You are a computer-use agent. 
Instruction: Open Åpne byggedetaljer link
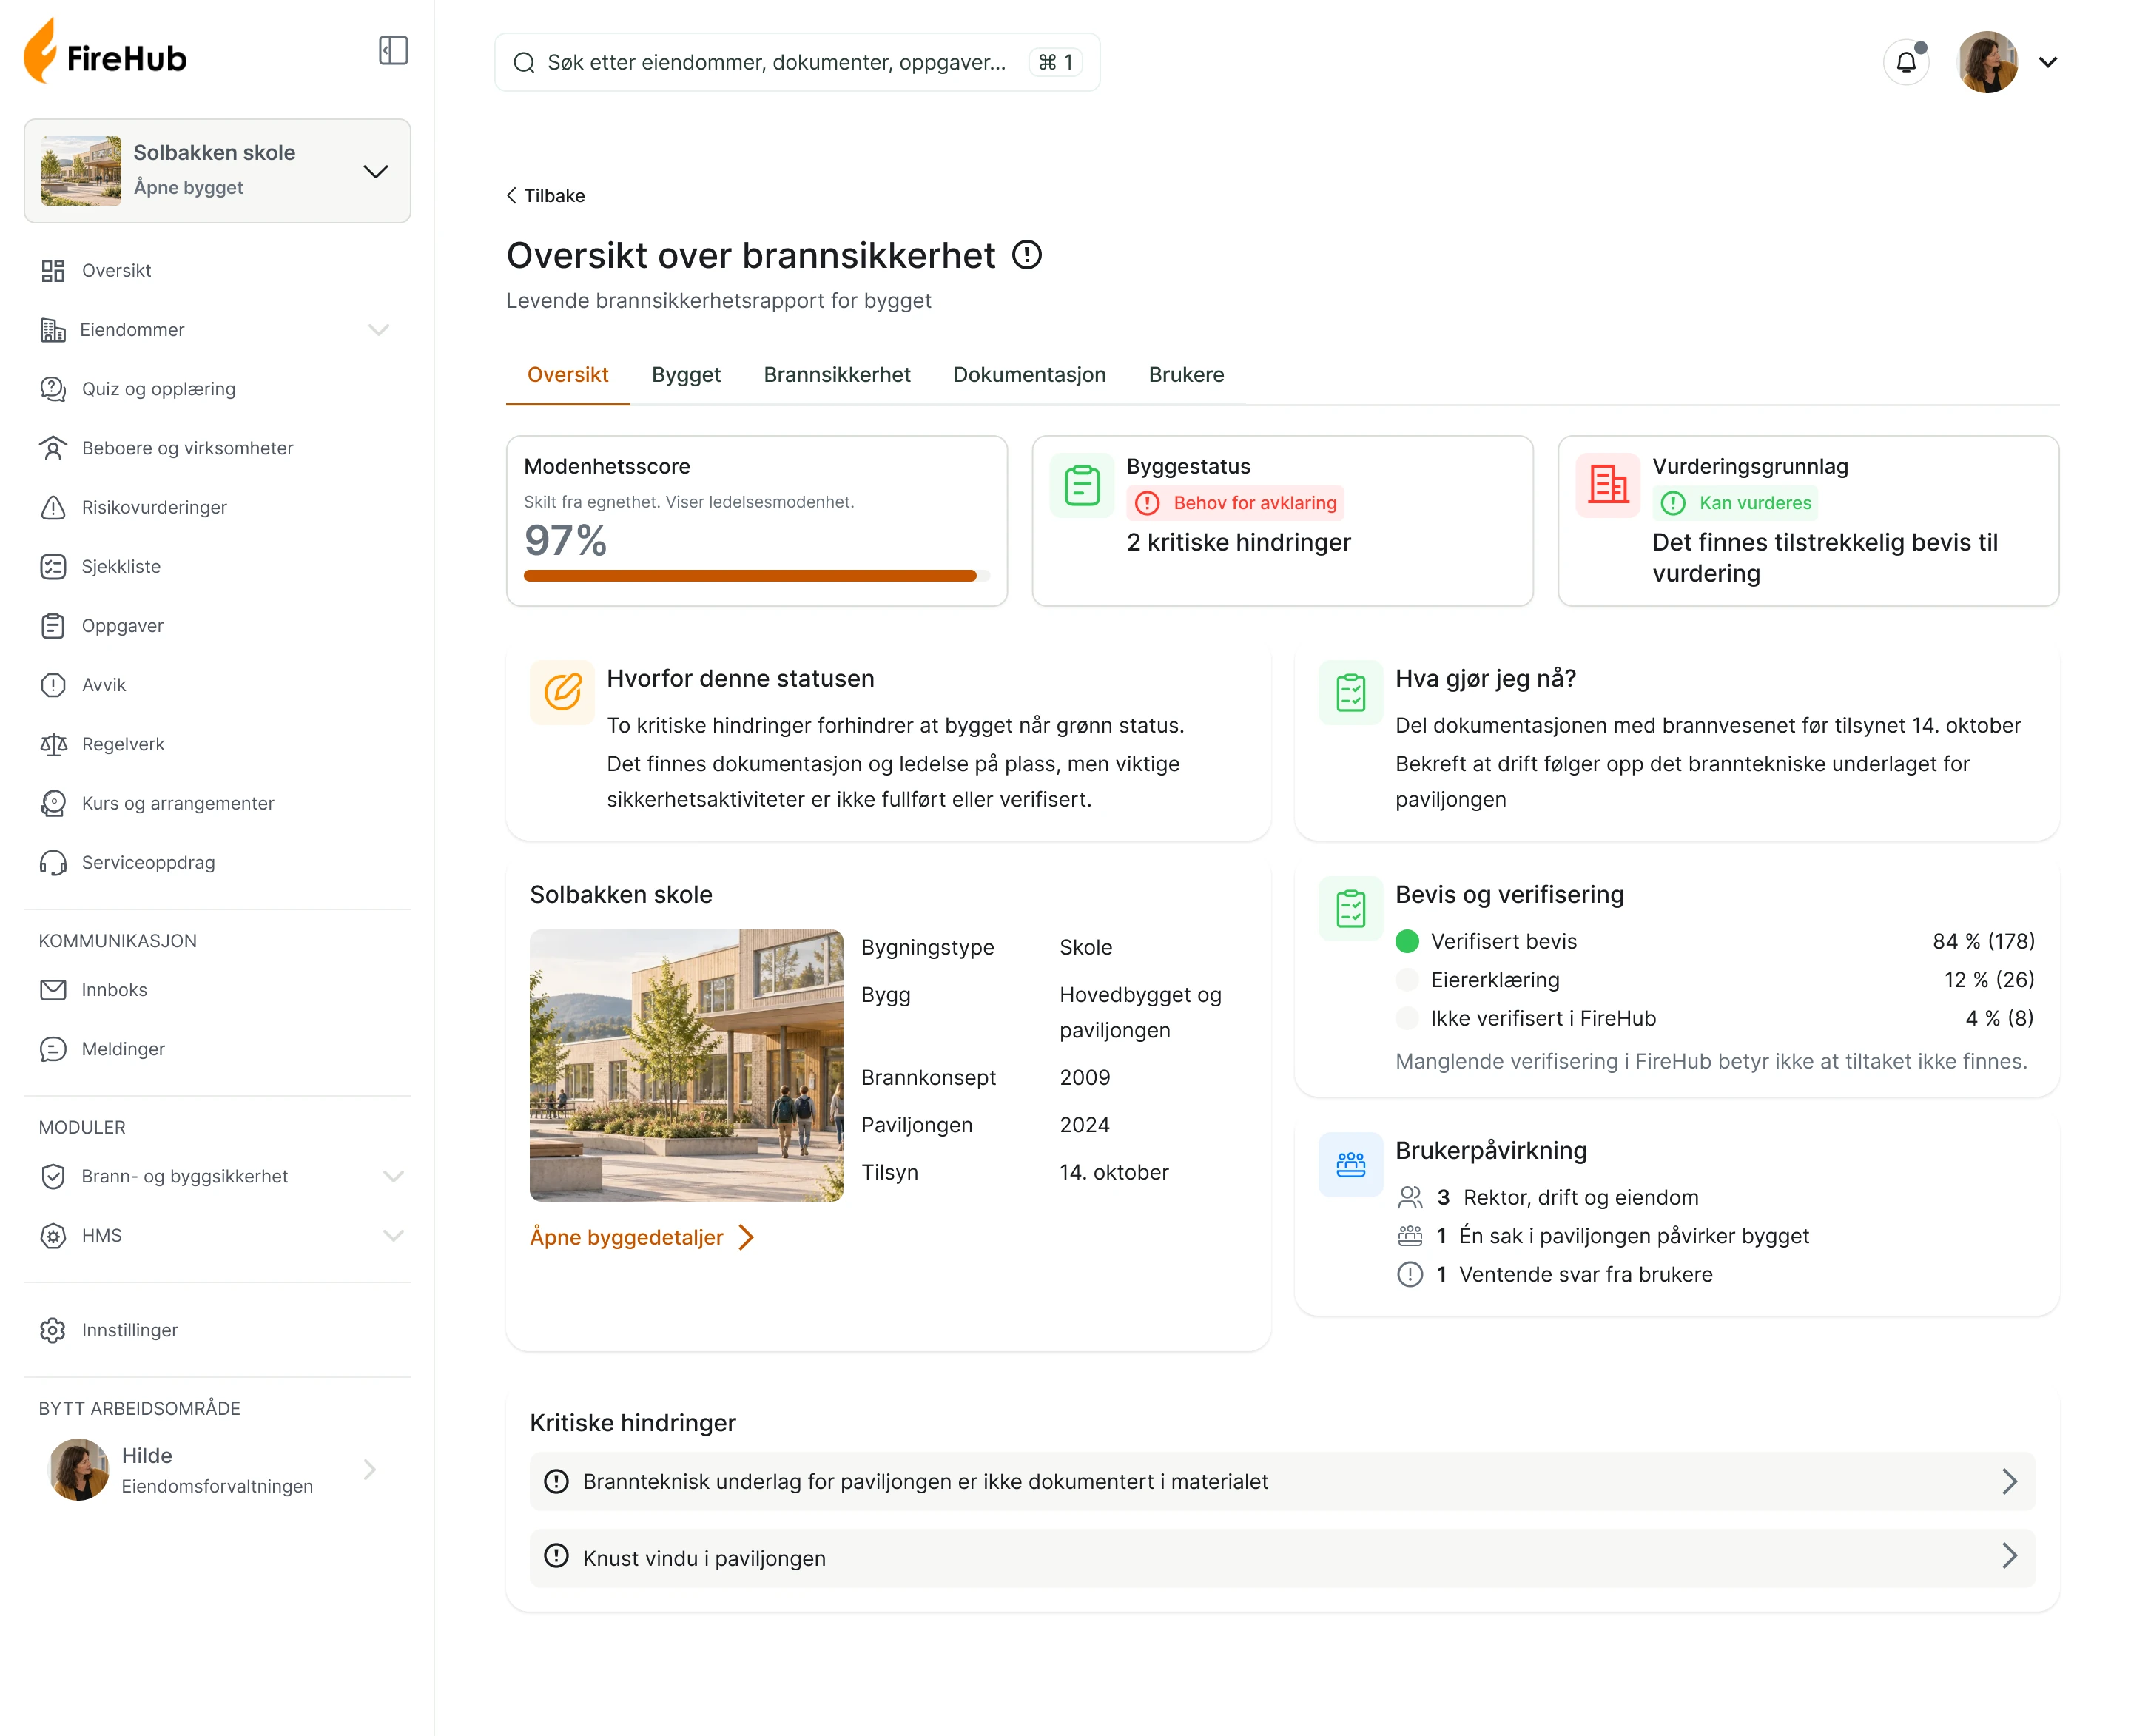641,1237
